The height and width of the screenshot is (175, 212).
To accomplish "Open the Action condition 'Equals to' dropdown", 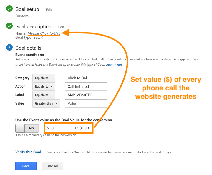I will point(44,87).
